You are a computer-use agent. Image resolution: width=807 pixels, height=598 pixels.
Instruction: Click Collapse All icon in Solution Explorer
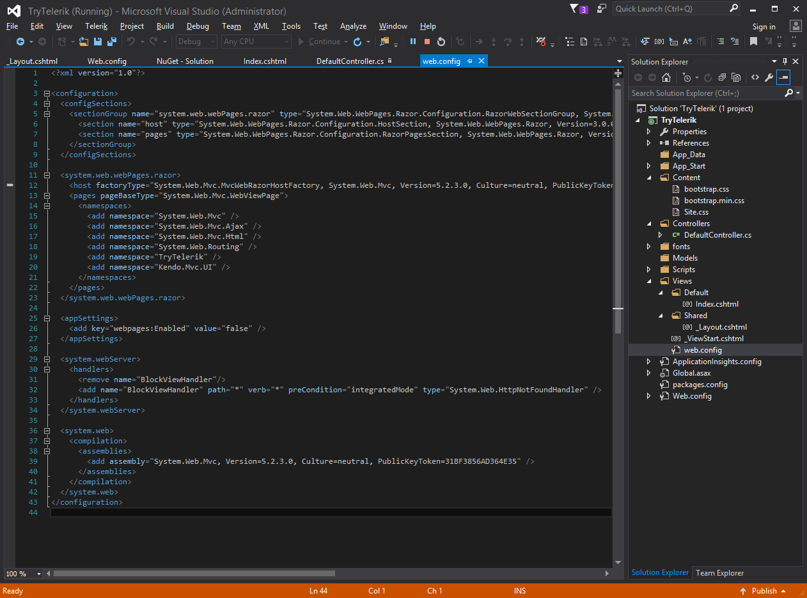722,77
